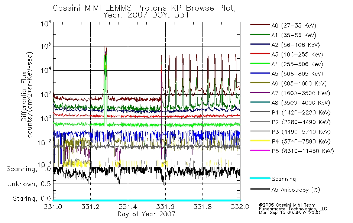Click the teal A8 legend line
This screenshot has width=353, height=223.
click(260, 102)
